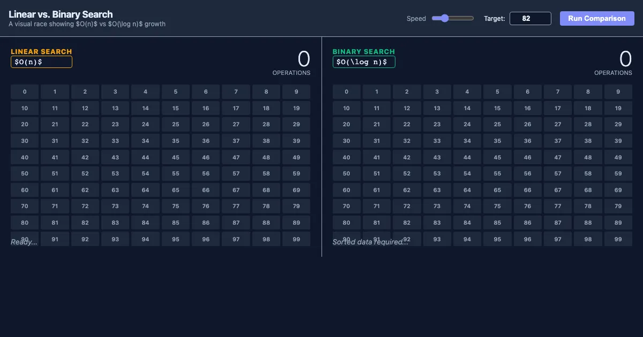643x337 pixels.
Task: Click the $O(\log n)$ complexity badge
Action: click(x=364, y=62)
